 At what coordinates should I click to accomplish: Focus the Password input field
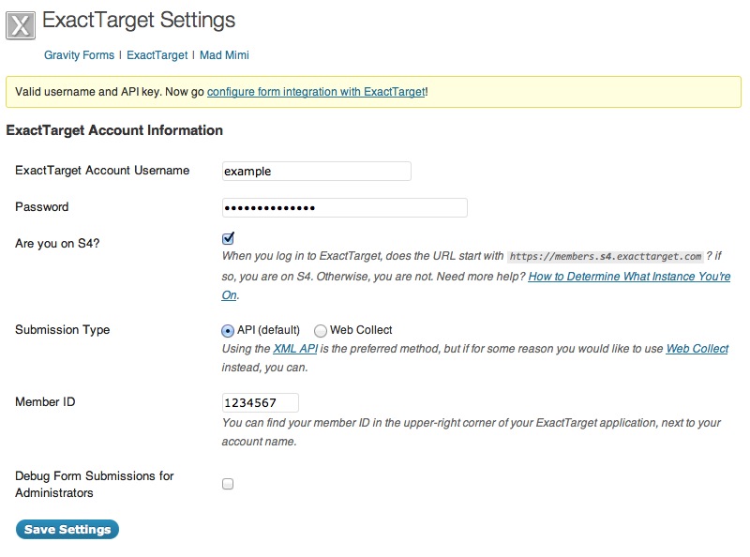coord(344,207)
